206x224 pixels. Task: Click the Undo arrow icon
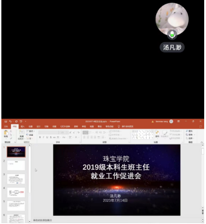pos(10,121)
